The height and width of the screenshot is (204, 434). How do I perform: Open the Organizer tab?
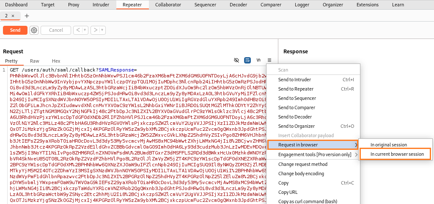pos(333,5)
